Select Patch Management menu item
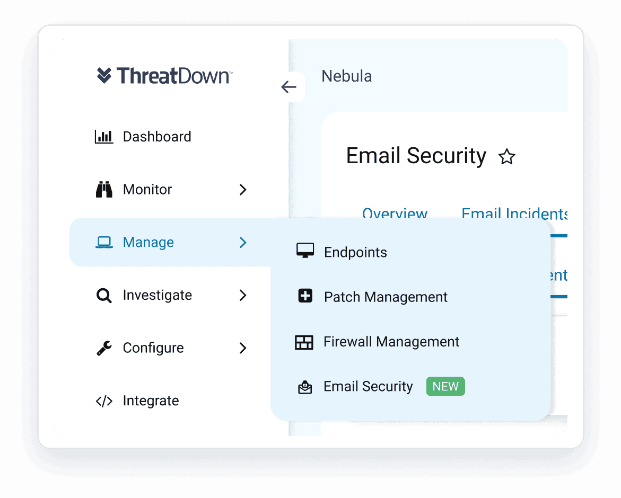Viewport: 621px width, 498px height. tap(386, 297)
